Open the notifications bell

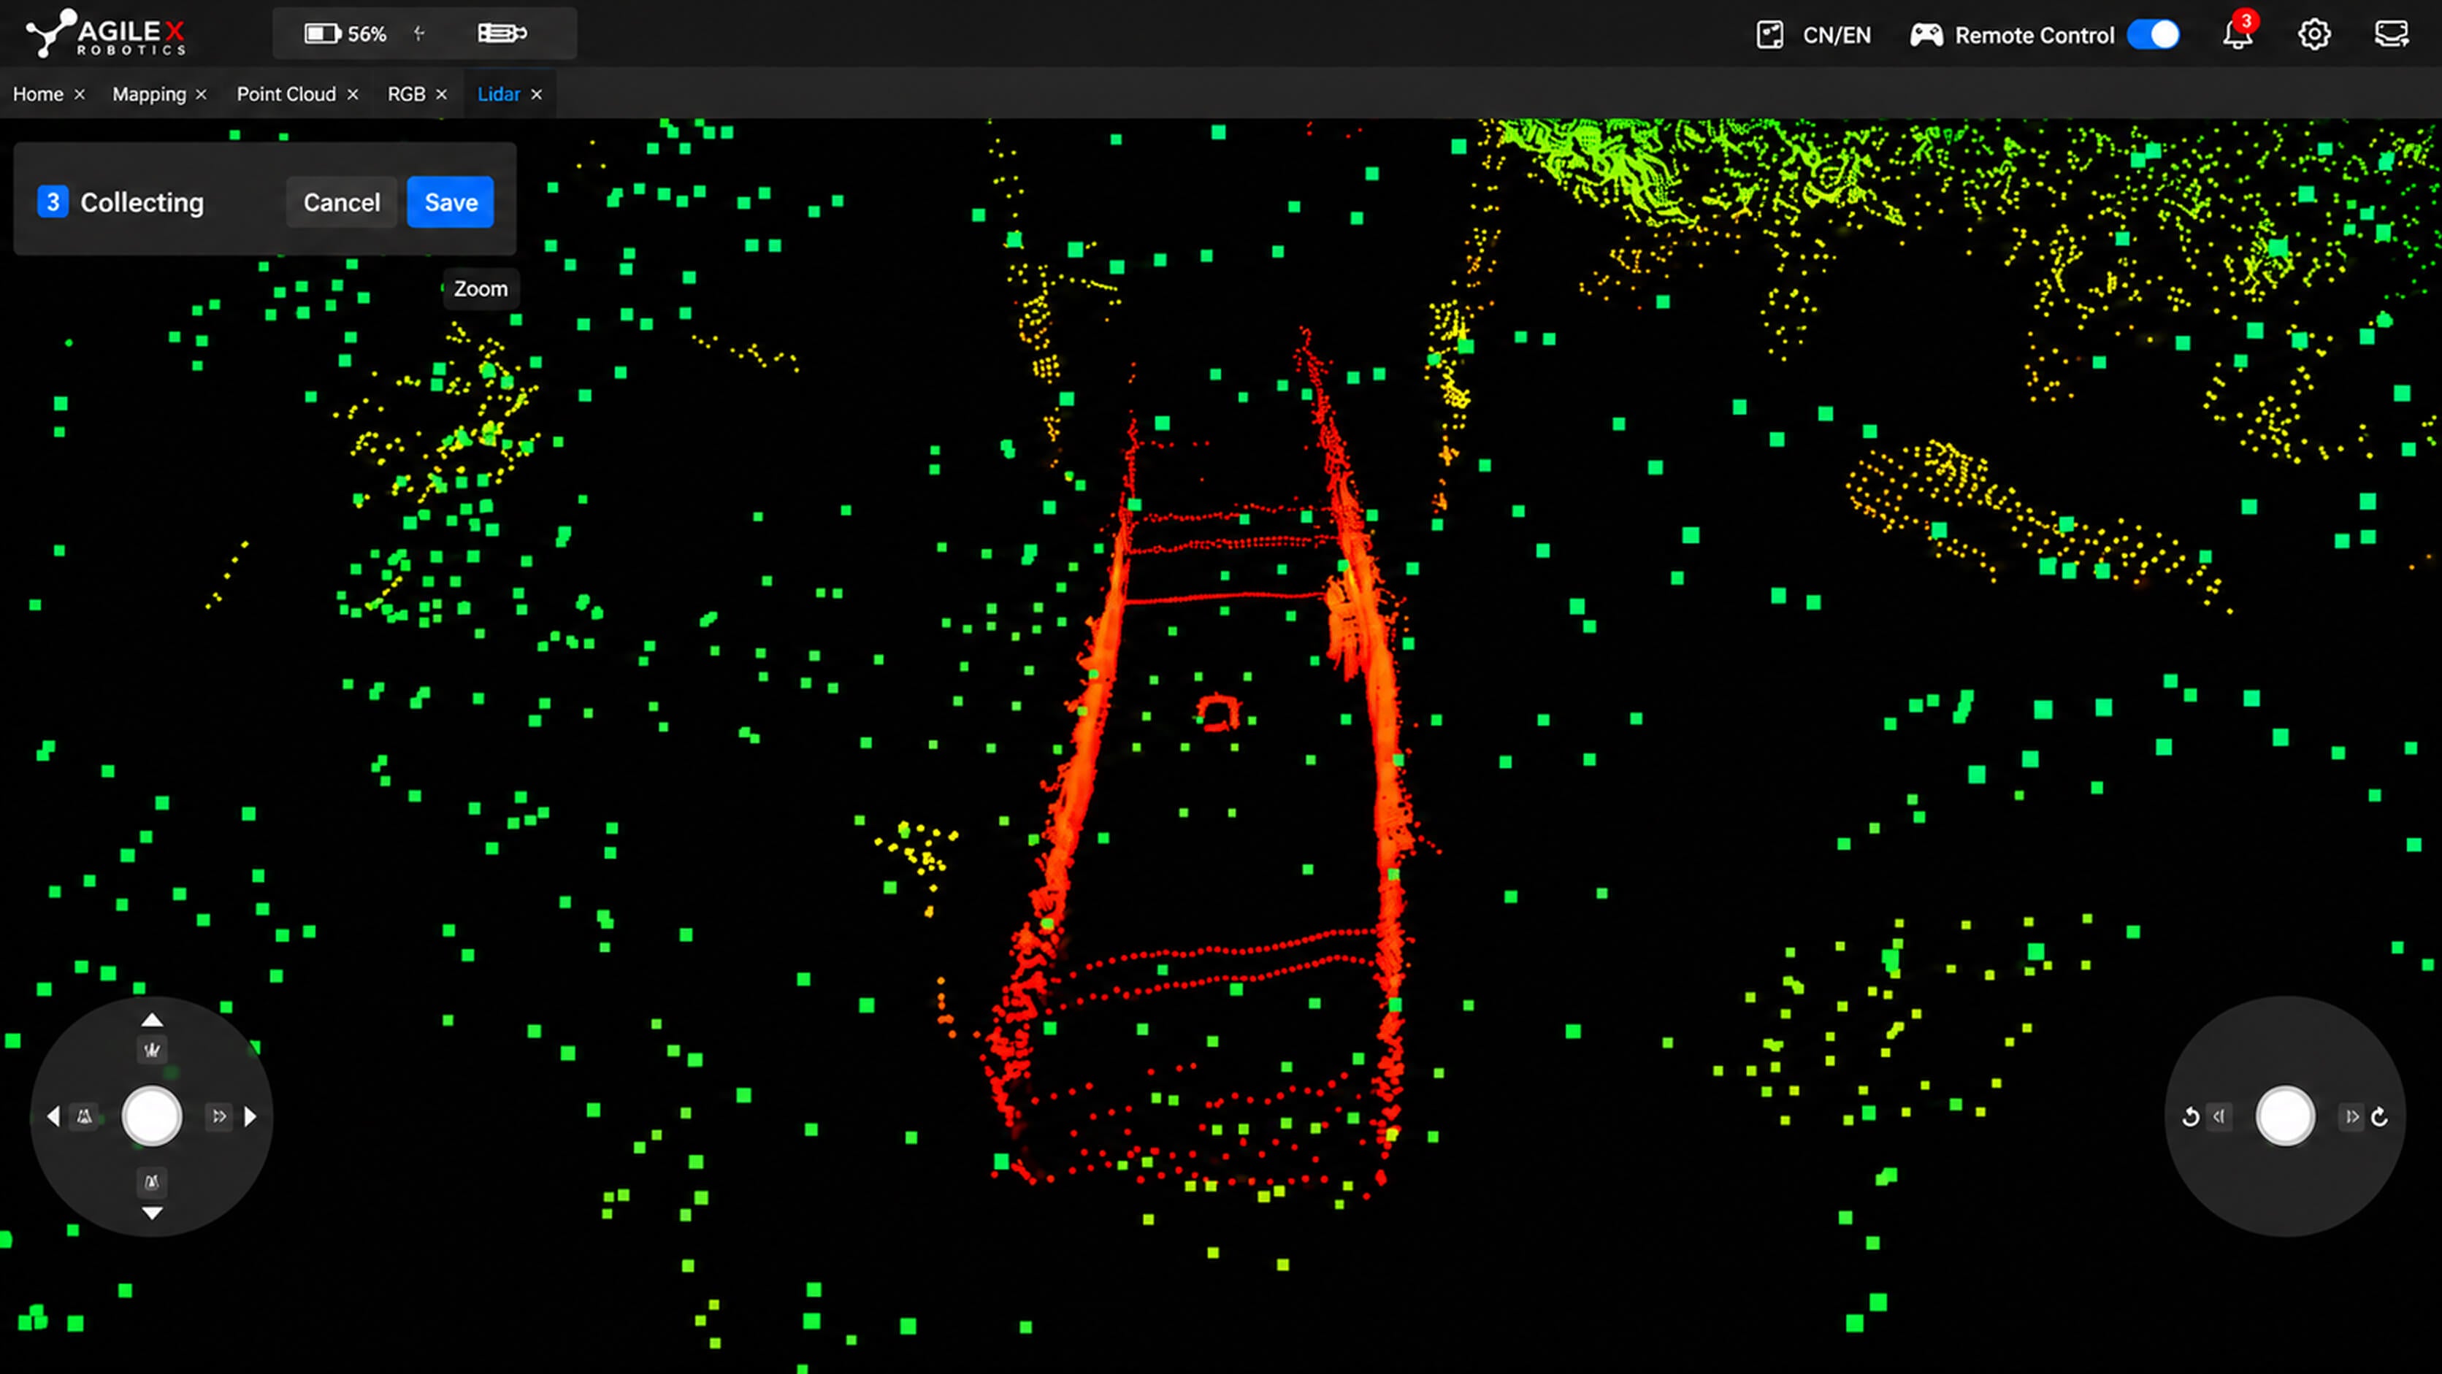click(x=2238, y=34)
